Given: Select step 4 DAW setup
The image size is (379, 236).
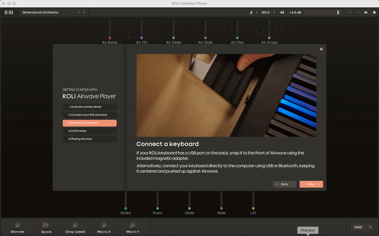Looking at the screenshot, I should click(x=90, y=131).
